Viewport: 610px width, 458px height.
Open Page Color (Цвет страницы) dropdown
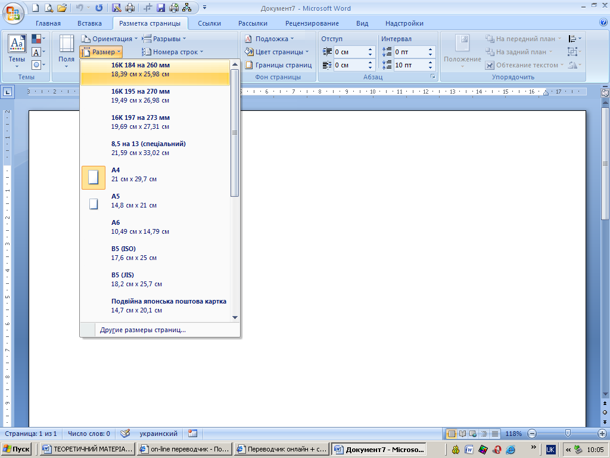coord(276,52)
